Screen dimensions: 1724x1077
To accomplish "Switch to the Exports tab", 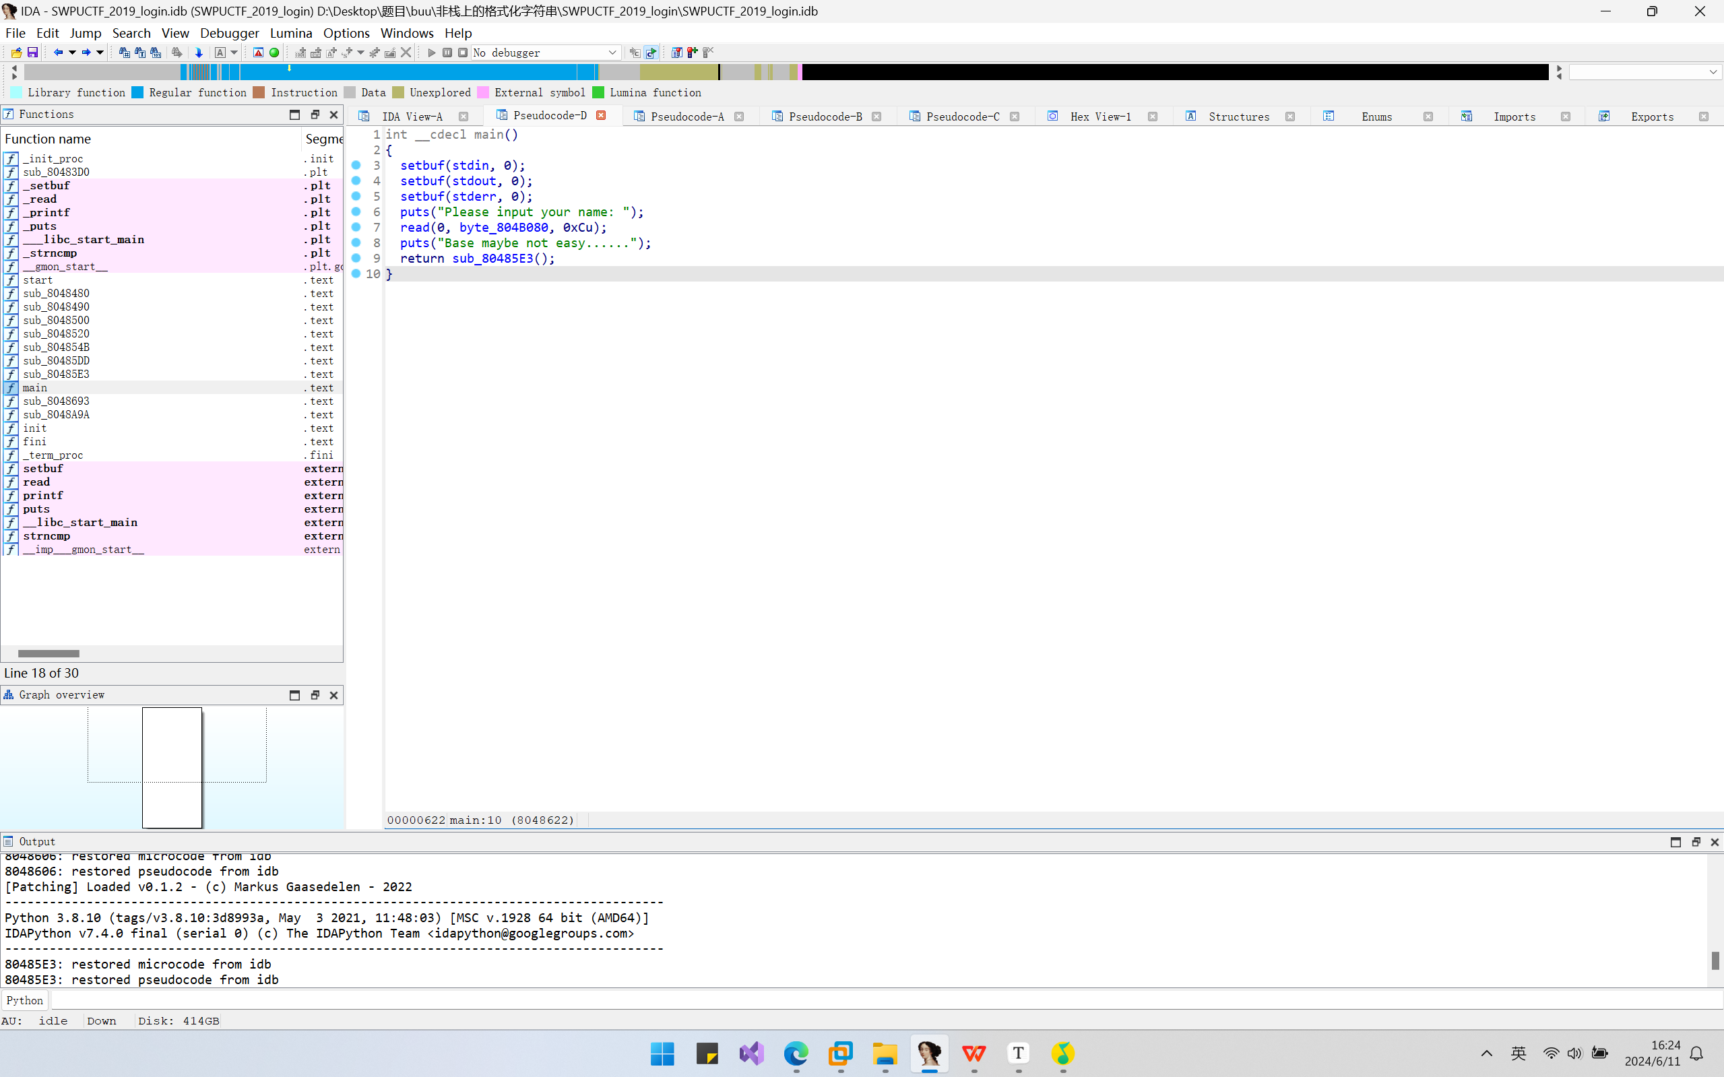I will (x=1652, y=117).
